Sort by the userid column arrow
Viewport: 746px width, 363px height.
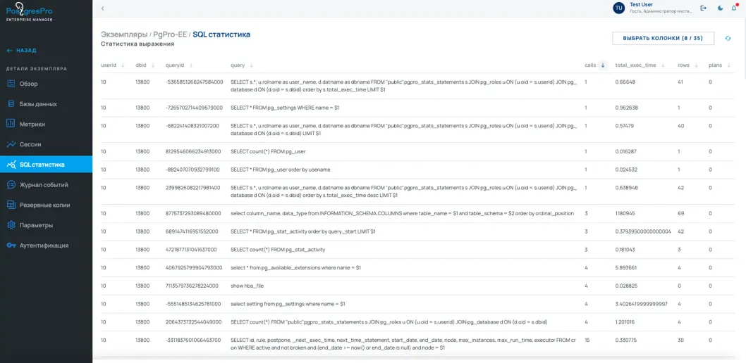tap(123, 65)
